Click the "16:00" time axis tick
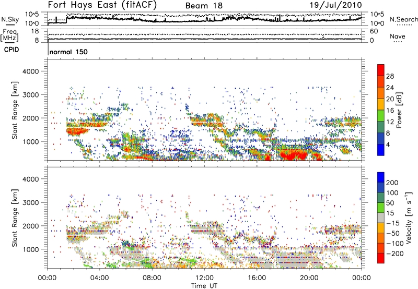 (x=257, y=278)
